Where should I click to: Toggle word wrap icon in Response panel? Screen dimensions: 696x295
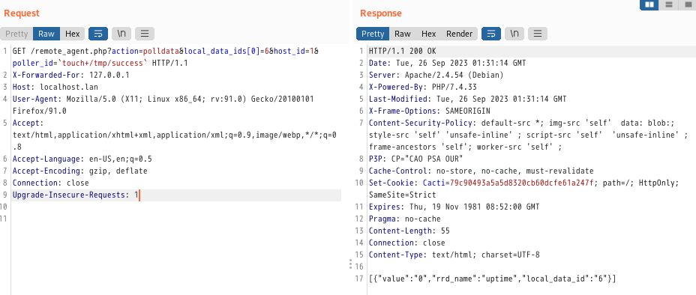(491, 34)
